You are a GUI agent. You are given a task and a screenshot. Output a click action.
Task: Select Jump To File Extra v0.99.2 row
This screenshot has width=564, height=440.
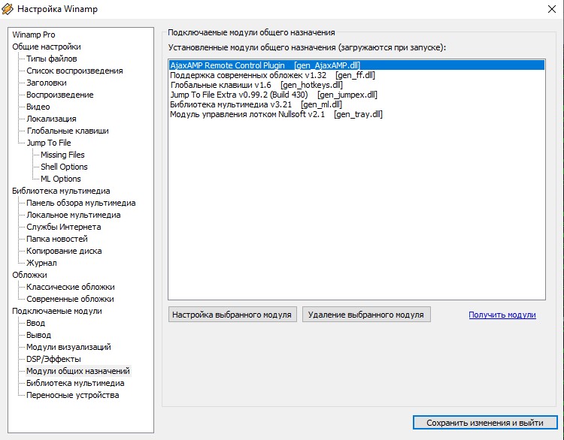coord(356,95)
